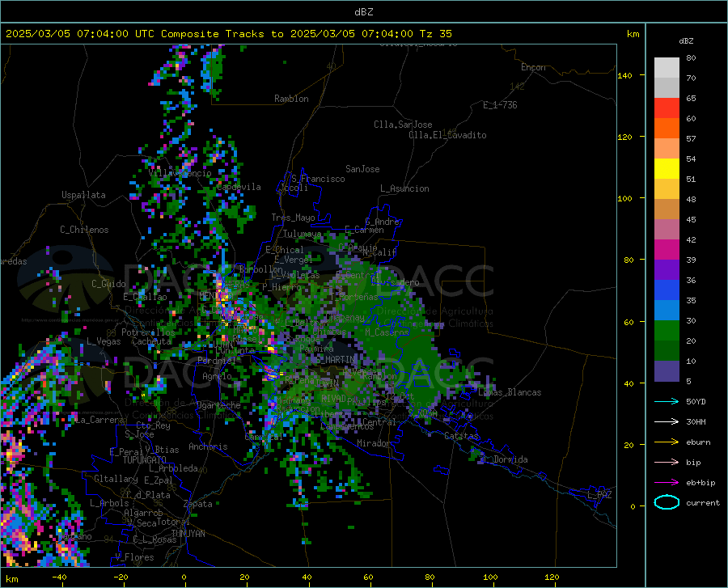Click the orange 57 dBZ legend swatch

point(667,129)
